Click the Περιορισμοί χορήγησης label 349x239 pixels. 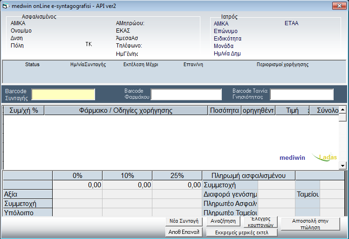pos(282,65)
